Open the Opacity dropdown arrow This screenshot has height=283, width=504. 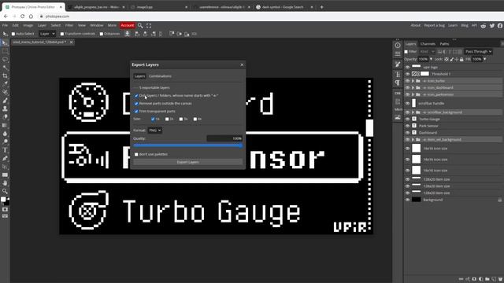coord(431,60)
